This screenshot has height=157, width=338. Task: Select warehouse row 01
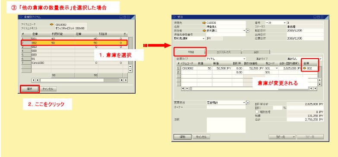(x=74, y=59)
